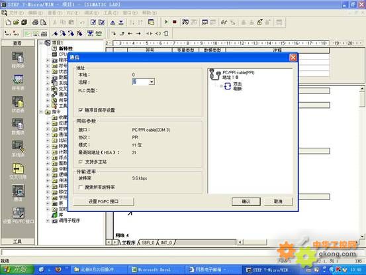Open the 交叉引用 sidebar icon
The image size is (366, 275).
18,171
